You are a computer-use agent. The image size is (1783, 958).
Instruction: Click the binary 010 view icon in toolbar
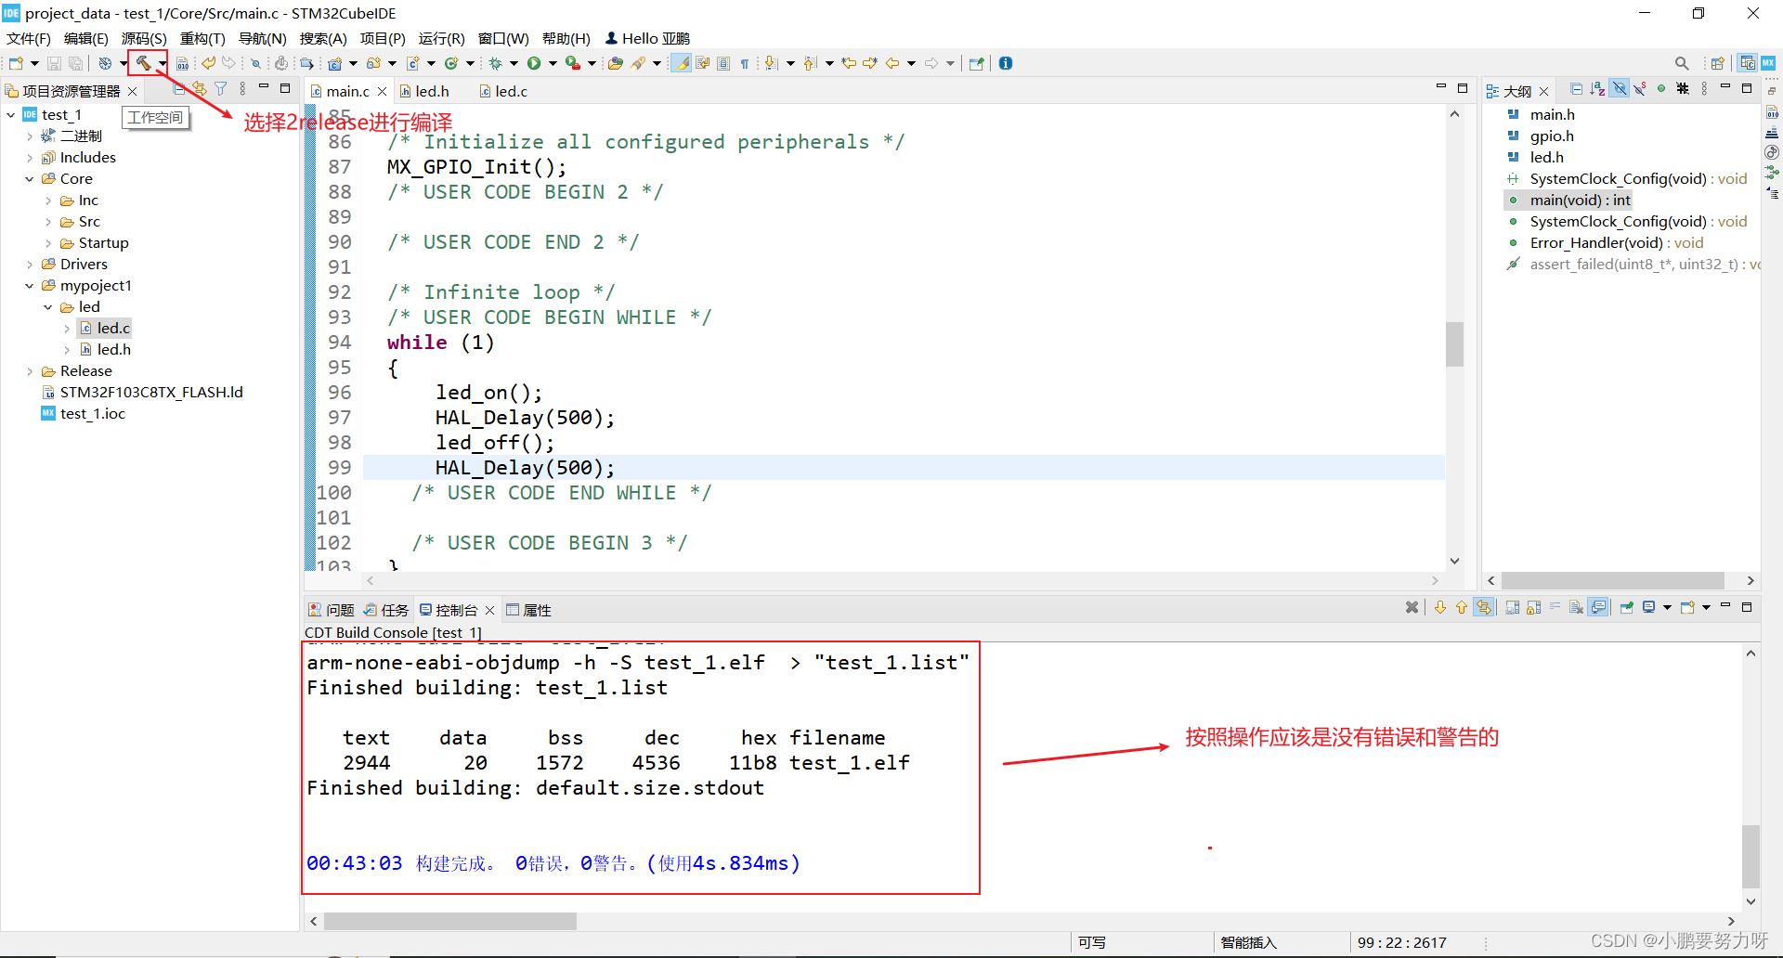click(x=182, y=63)
